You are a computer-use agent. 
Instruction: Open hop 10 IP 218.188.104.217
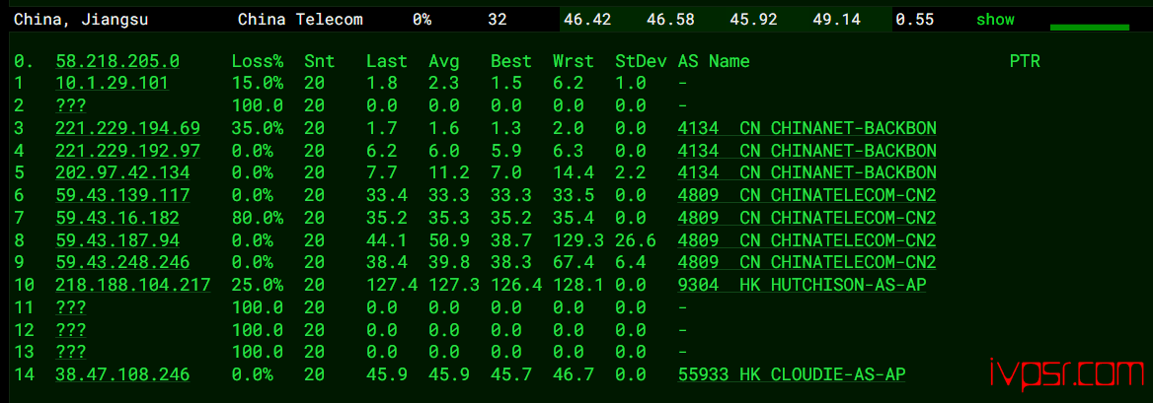[x=133, y=285]
